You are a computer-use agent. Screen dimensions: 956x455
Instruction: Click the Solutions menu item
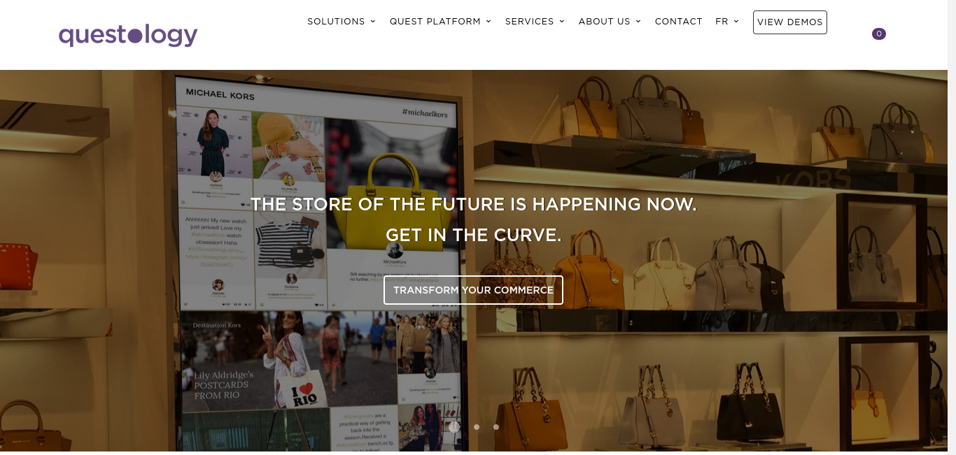coord(336,22)
